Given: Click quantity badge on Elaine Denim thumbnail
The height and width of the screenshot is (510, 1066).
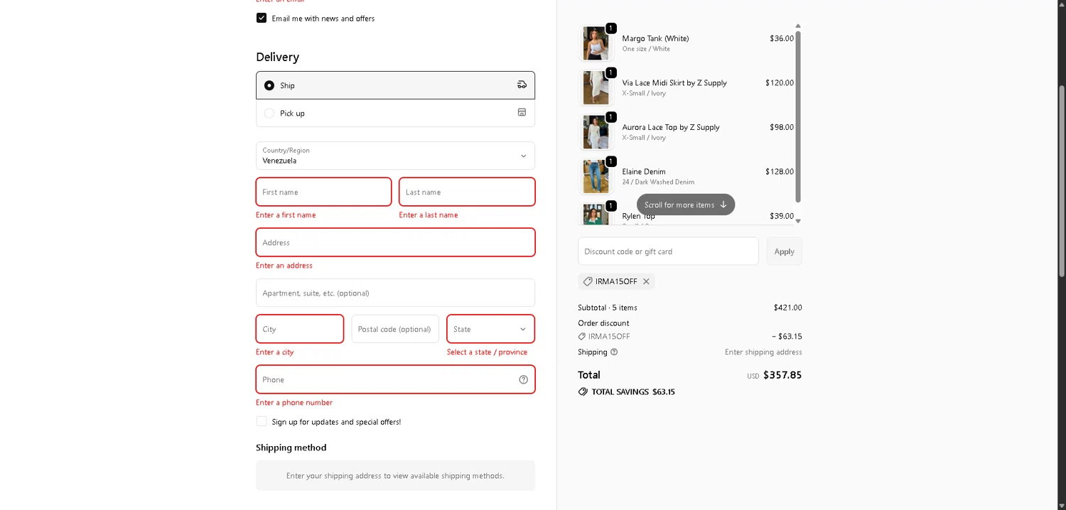Looking at the screenshot, I should tap(611, 161).
